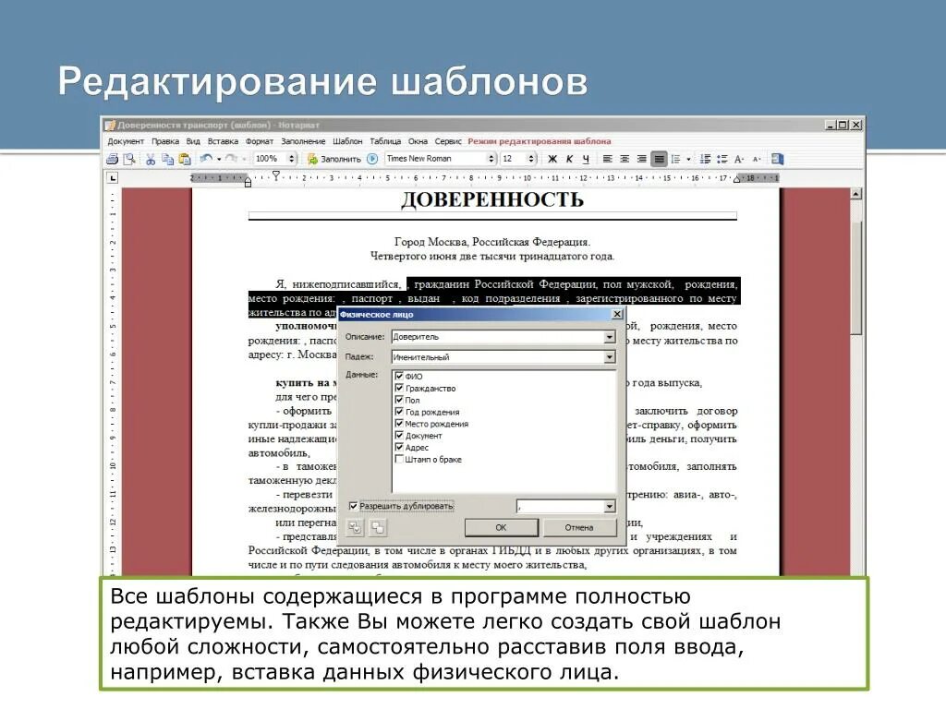Click the line spacing icon

[x=675, y=159]
